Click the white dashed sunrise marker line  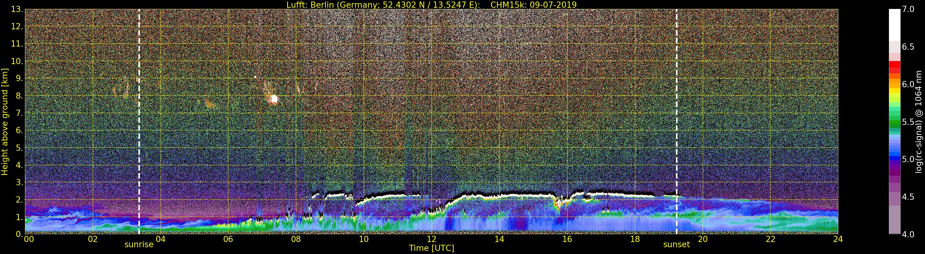[x=139, y=121]
